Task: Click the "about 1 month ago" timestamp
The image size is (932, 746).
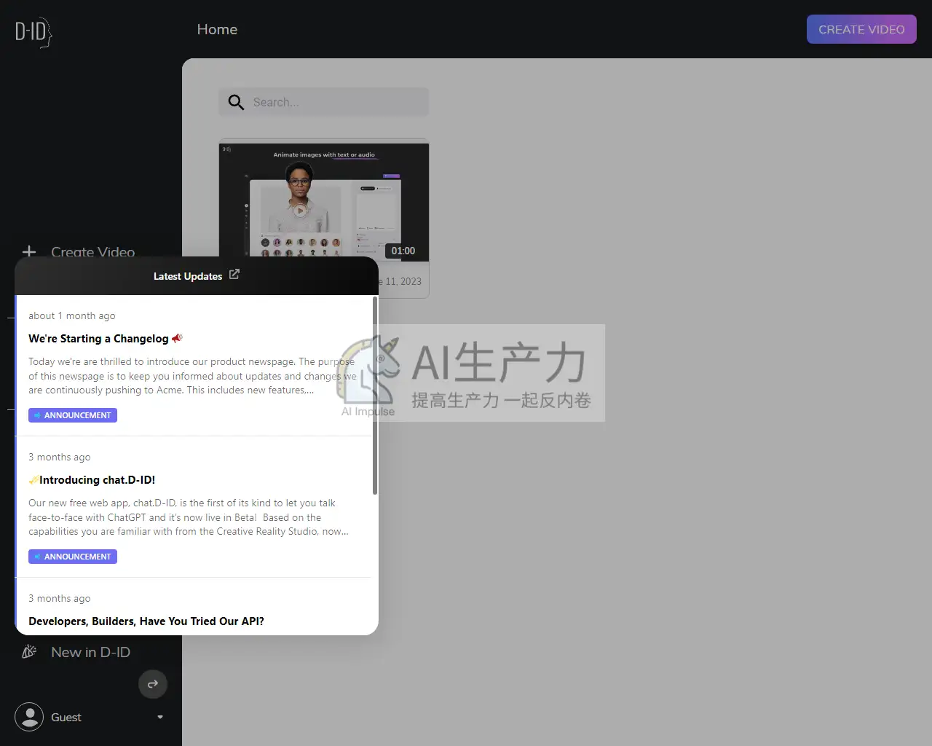Action: coord(72,315)
